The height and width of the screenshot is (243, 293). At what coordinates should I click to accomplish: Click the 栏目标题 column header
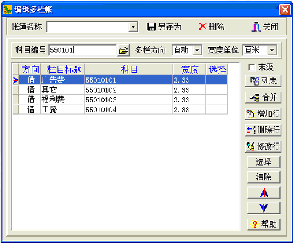coord(63,70)
